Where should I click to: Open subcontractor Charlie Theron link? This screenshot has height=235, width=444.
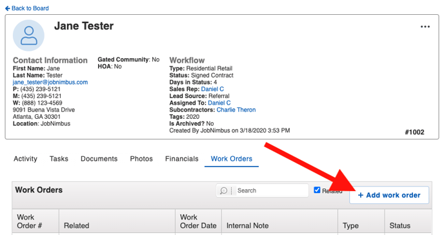(236, 110)
